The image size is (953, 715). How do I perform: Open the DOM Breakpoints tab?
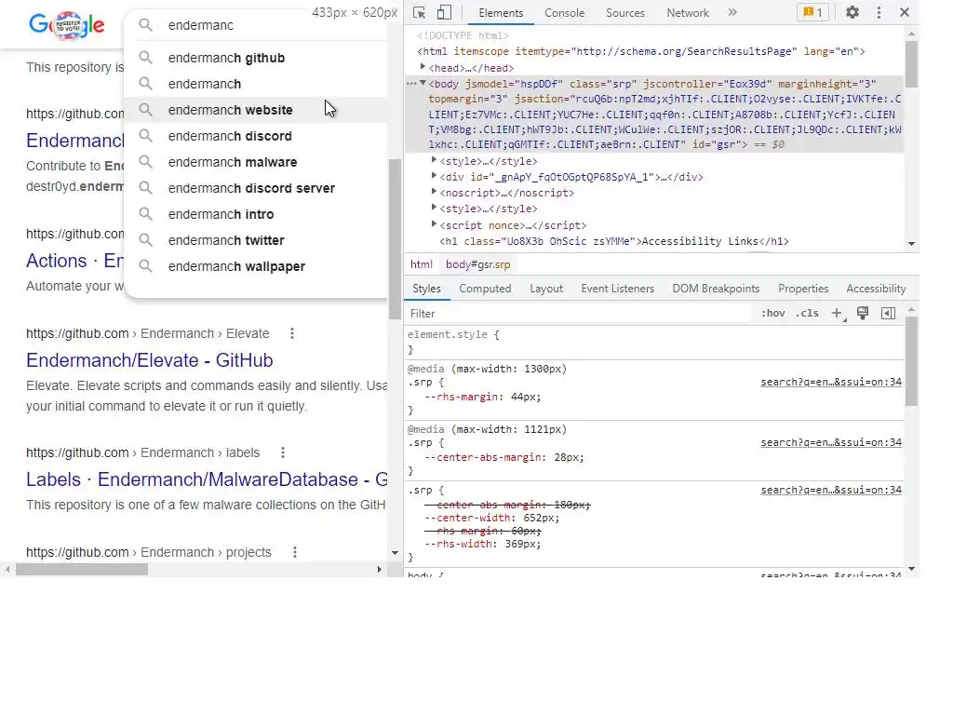coord(716,289)
